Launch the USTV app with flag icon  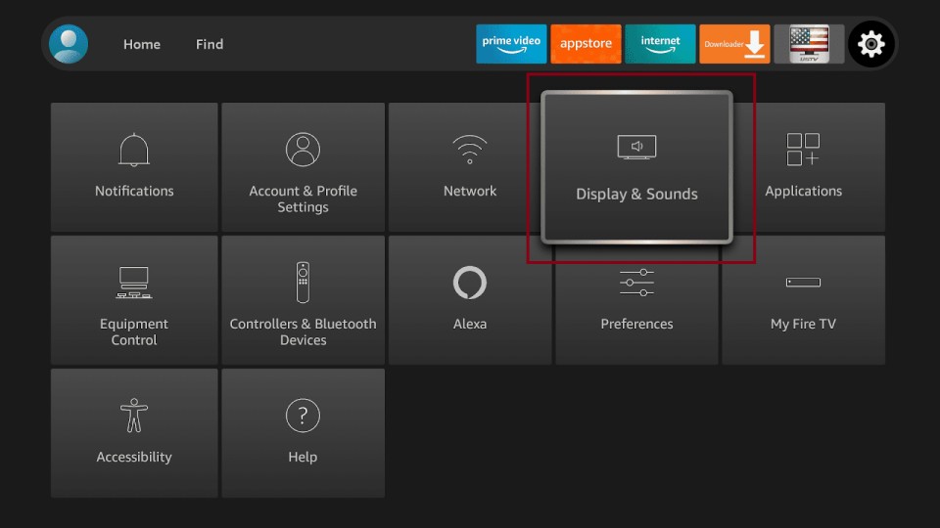(809, 44)
